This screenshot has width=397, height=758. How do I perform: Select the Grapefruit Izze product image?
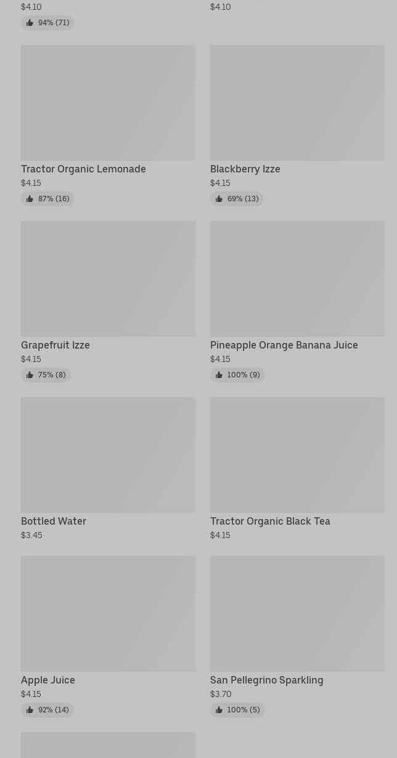pos(108,279)
